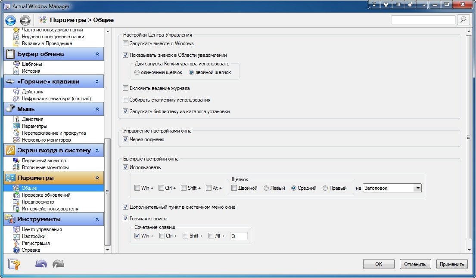Open the Заголовок dropdown list
The image size is (476, 278).
point(417,188)
